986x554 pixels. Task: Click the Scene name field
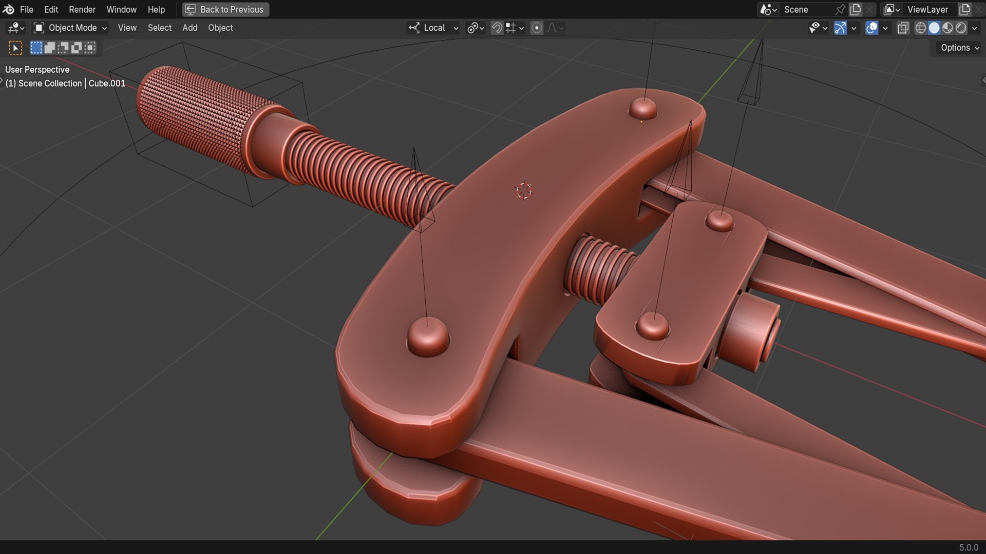(x=806, y=9)
